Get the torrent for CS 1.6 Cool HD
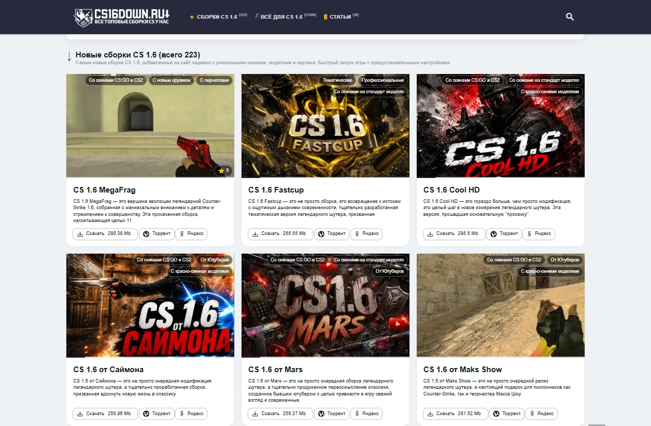 504,234
